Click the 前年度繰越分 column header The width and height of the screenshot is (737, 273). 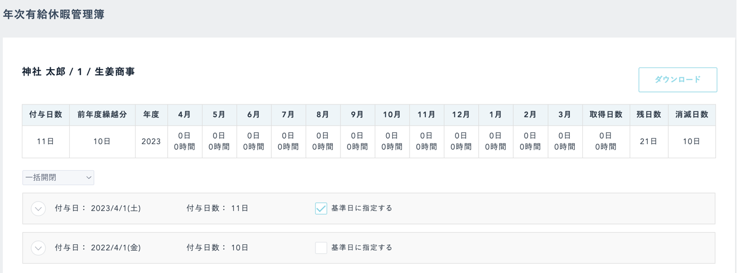click(x=102, y=115)
